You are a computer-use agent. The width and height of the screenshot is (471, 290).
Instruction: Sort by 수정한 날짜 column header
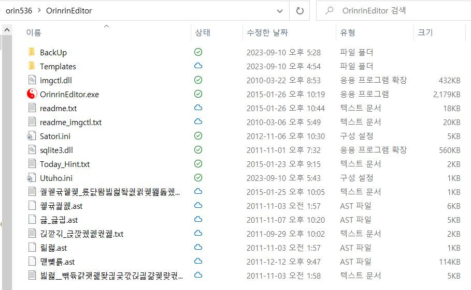(267, 33)
